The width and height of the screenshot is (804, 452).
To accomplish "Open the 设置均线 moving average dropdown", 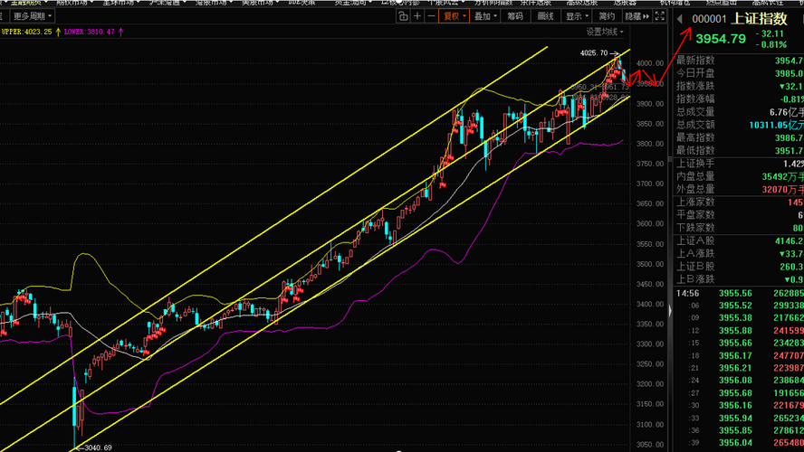I will [x=605, y=32].
